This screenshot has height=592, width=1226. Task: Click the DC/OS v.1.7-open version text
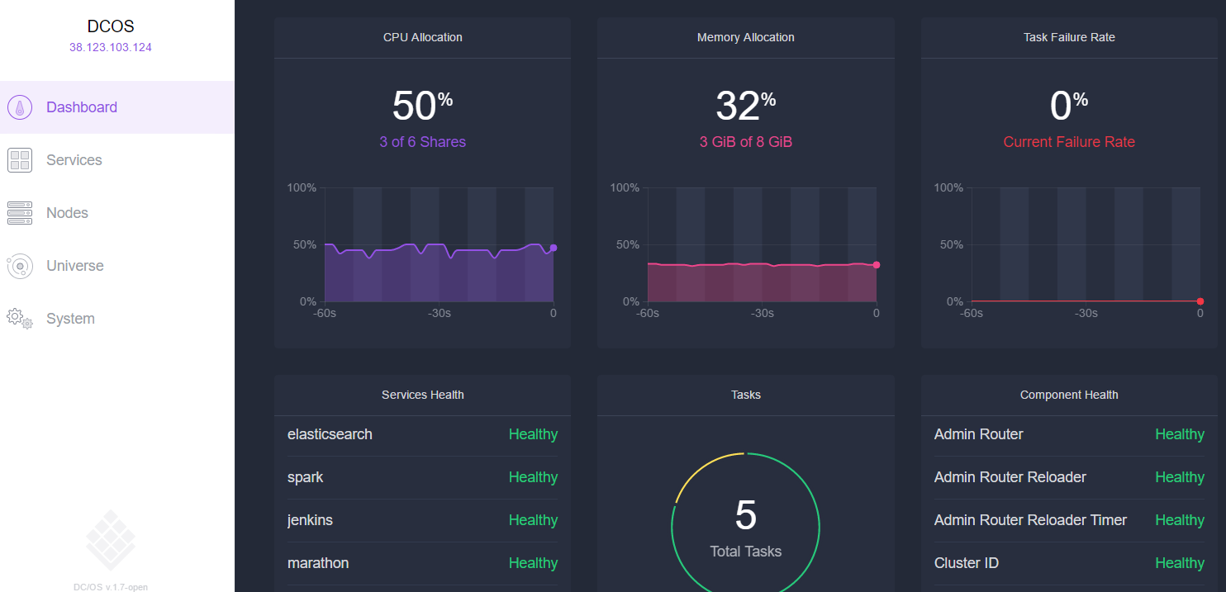111,587
